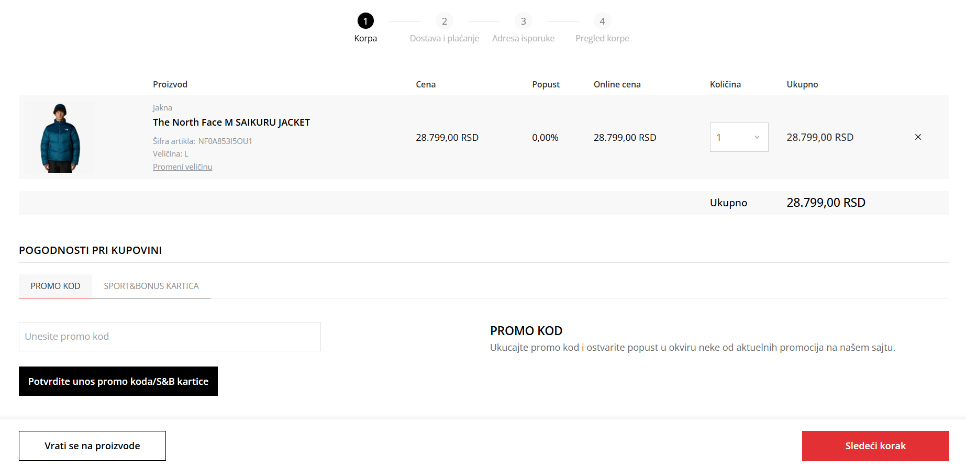966x466 pixels.
Task: Click the Promeni veličinu link
Action: tap(182, 167)
